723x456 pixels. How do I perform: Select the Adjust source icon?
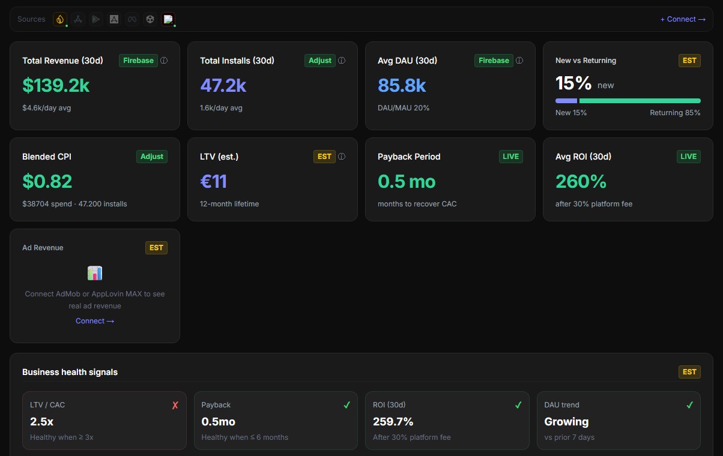(x=114, y=19)
